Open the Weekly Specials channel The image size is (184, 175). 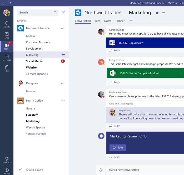(36, 127)
